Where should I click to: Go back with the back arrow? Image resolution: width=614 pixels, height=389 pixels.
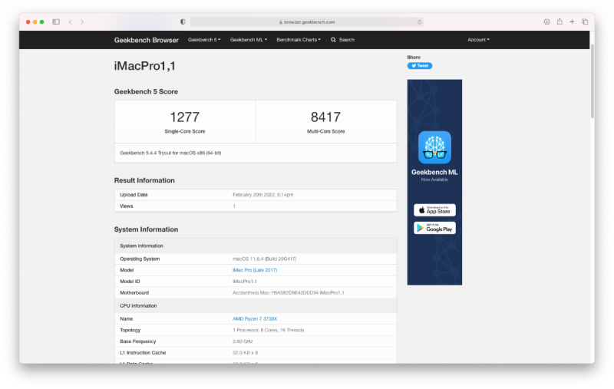click(x=71, y=22)
